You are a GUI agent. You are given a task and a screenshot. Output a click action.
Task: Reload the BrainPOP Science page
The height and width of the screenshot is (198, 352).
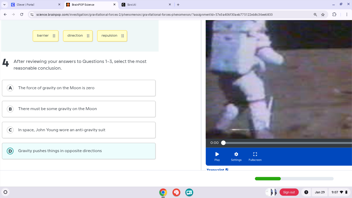(22, 15)
